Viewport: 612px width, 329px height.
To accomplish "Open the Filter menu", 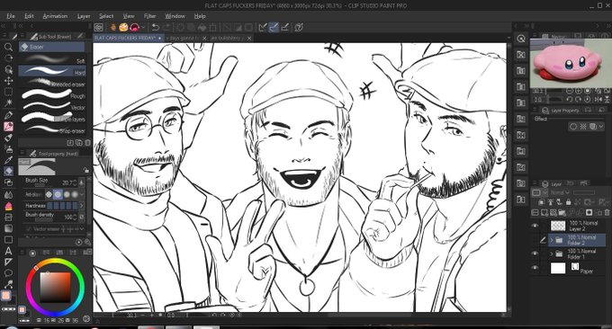I will pos(150,16).
